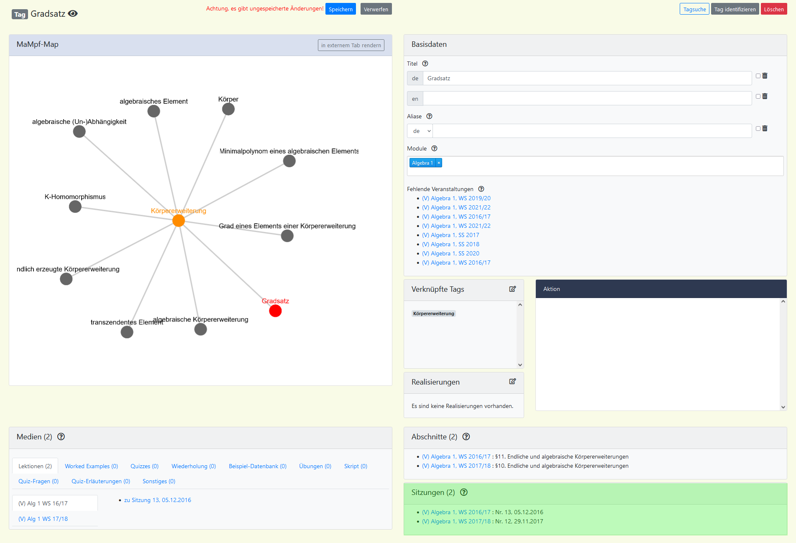Switch to the Worked Examples tab
This screenshot has width=796, height=543.
coord(91,466)
